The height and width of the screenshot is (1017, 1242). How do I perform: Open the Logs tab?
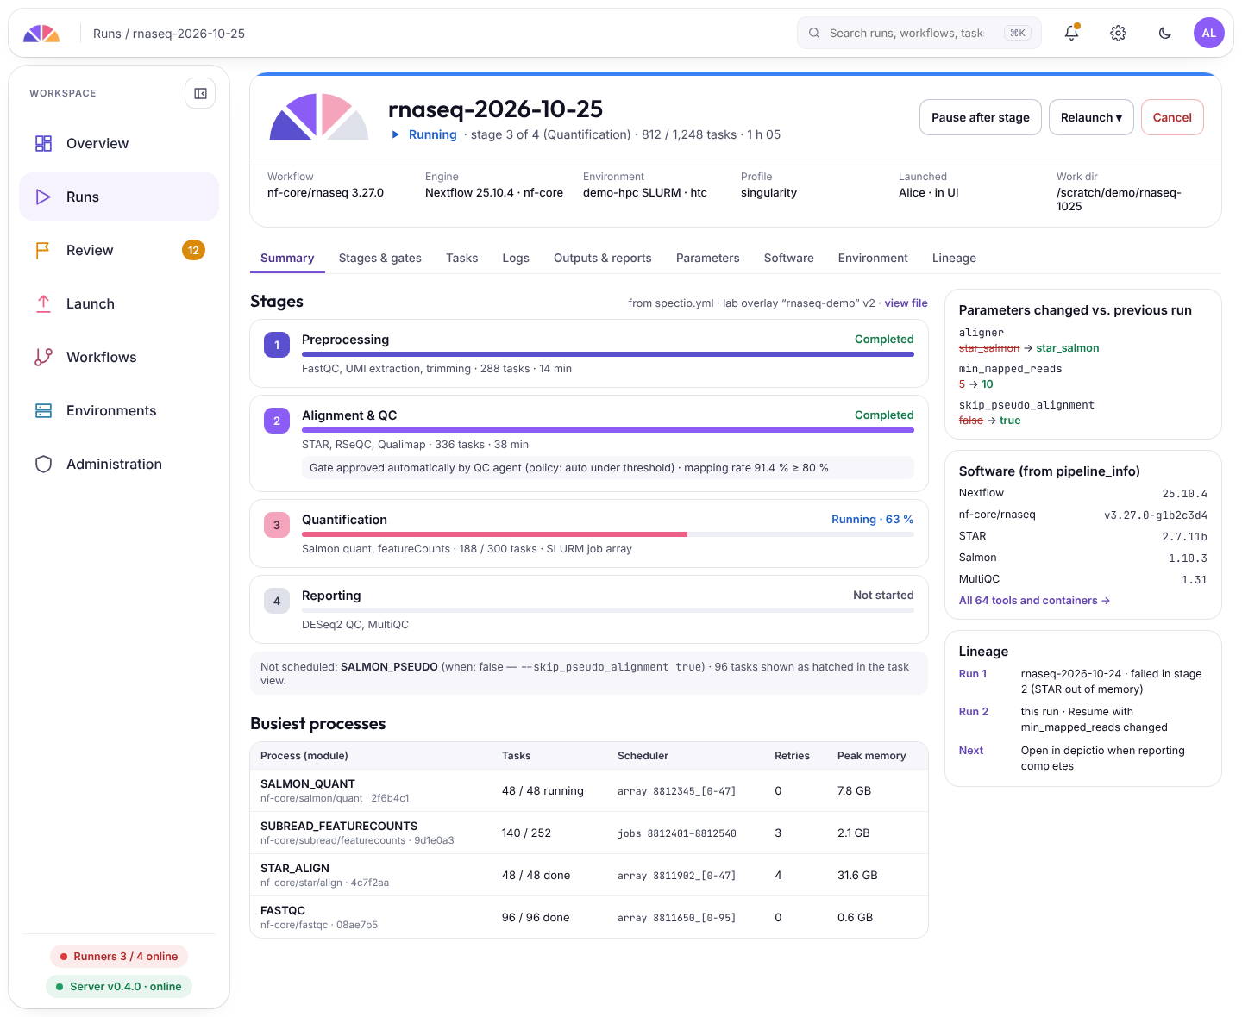(516, 258)
